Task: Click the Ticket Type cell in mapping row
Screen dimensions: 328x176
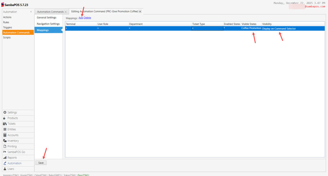Action: (207, 28)
